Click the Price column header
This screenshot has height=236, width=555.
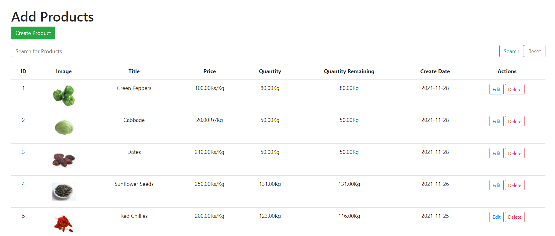pyautogui.click(x=209, y=71)
